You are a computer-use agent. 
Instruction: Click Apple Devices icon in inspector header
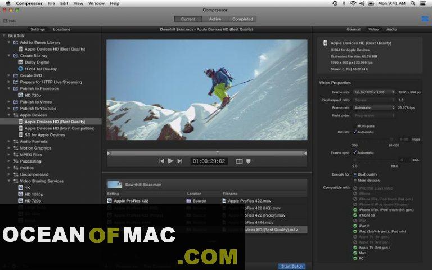325,43
